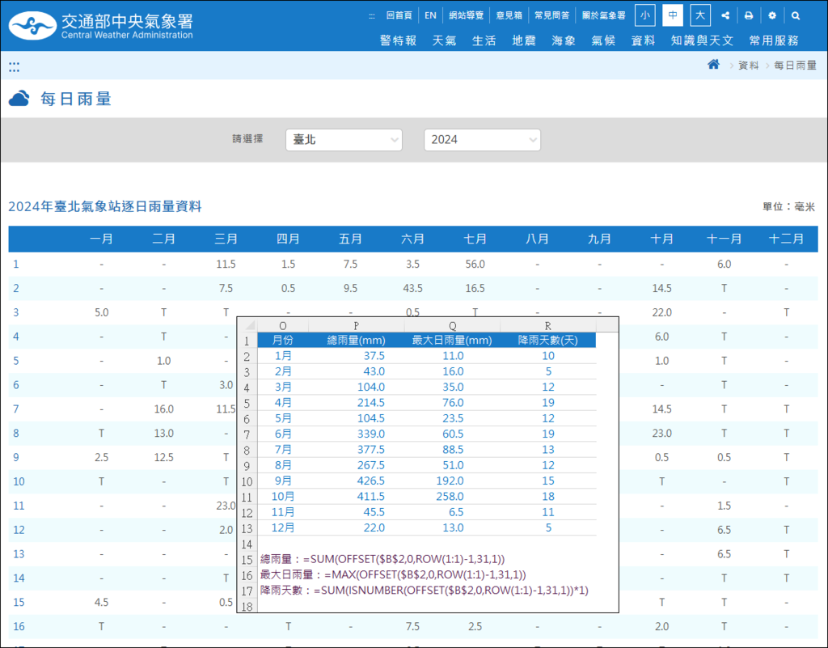The image size is (828, 648).
Task: Click 資料 in the breadcrumb
Action: click(x=748, y=66)
